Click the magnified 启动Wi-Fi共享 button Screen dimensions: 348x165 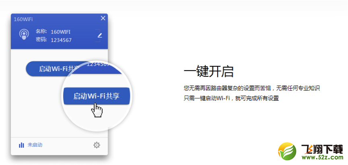pyautogui.click(x=96, y=96)
